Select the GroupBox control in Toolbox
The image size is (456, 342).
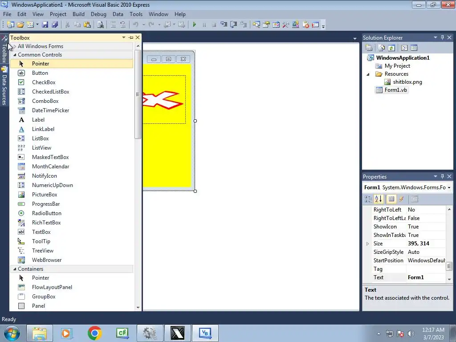pos(44,297)
